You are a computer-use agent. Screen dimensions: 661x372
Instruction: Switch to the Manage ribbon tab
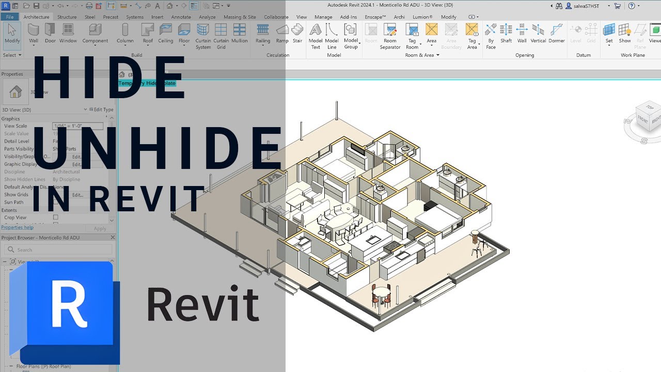(x=323, y=17)
